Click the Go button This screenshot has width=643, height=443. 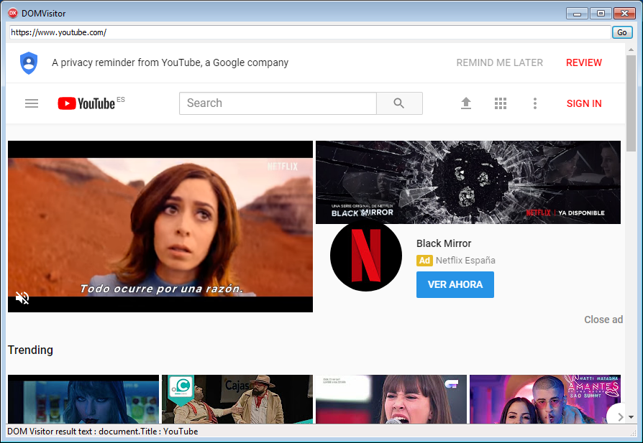(x=622, y=32)
